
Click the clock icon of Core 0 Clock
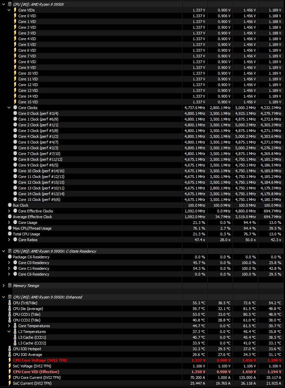(x=15, y=113)
